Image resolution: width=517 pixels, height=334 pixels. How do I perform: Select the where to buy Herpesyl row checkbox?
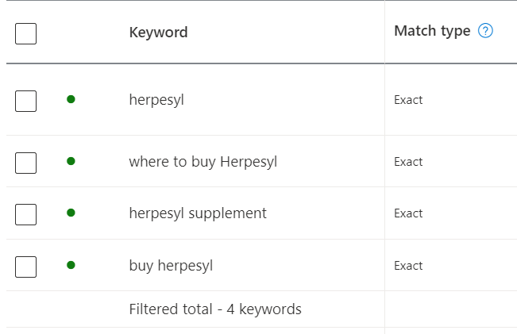click(25, 163)
